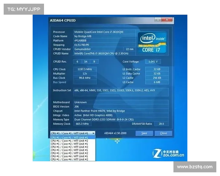
Task: Select CPU #1 / Core #4 / HTT Unit #2
Action: [x=73, y=159]
